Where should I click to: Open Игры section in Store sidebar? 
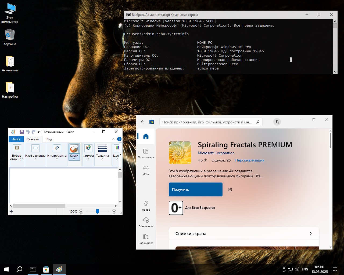pos(146,170)
